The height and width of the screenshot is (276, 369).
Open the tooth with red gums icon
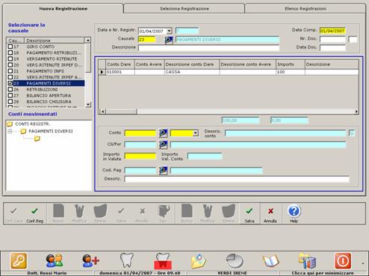163,261
